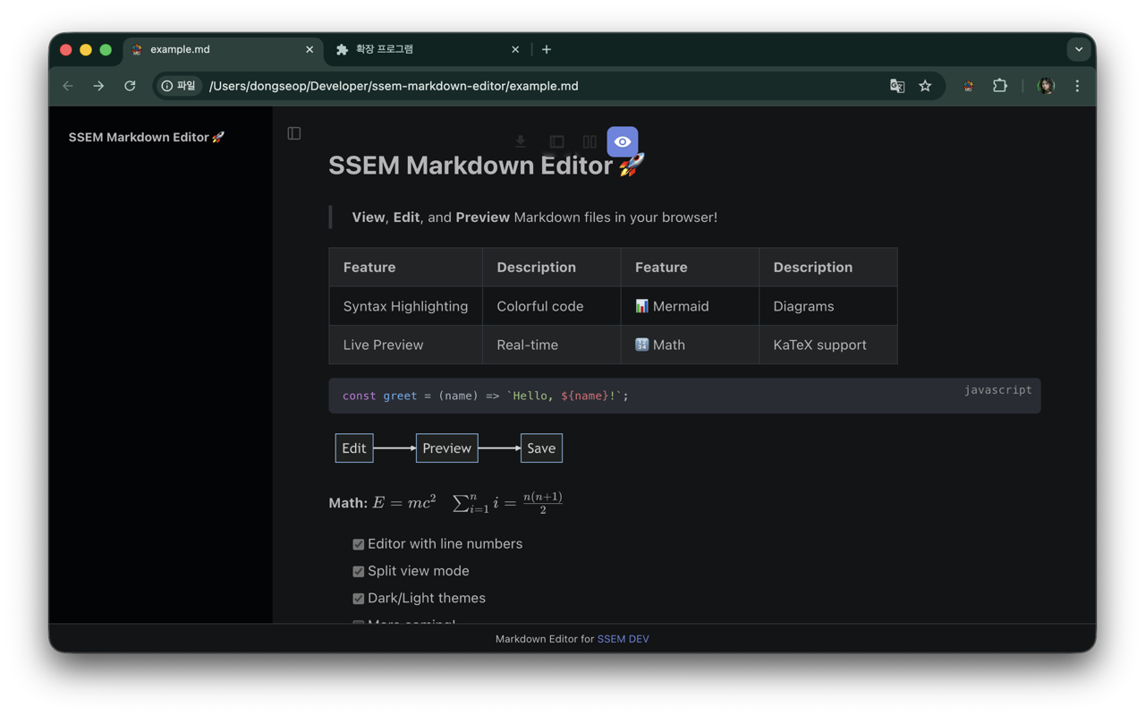The width and height of the screenshot is (1145, 716).
Task: Open Chrome three-dot menu
Action: click(1077, 86)
